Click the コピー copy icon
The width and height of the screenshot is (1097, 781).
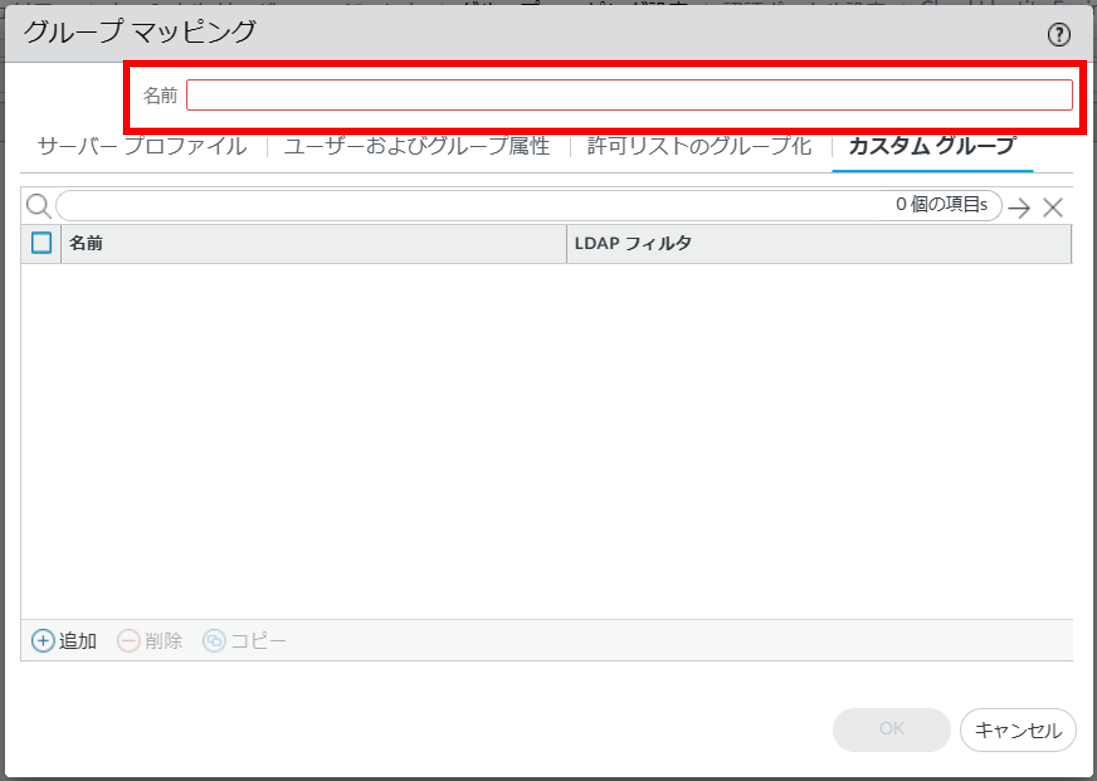pyautogui.click(x=214, y=641)
